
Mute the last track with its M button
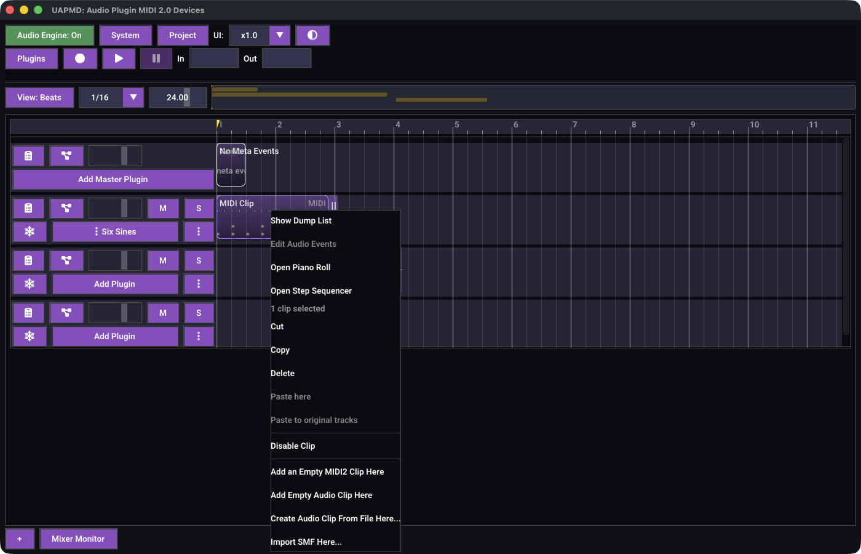point(163,313)
